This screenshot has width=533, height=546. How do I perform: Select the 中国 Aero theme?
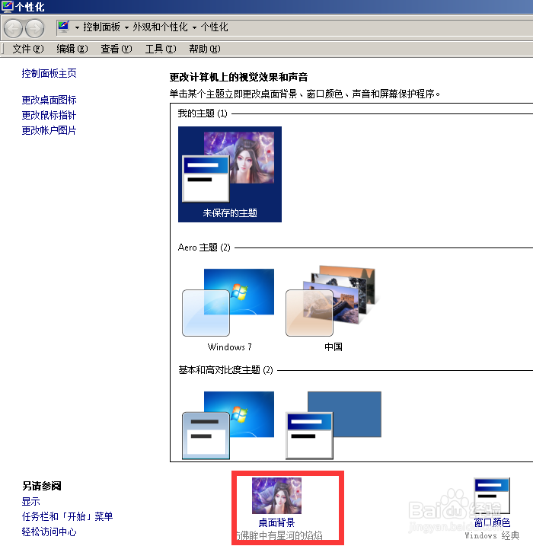pos(333,309)
